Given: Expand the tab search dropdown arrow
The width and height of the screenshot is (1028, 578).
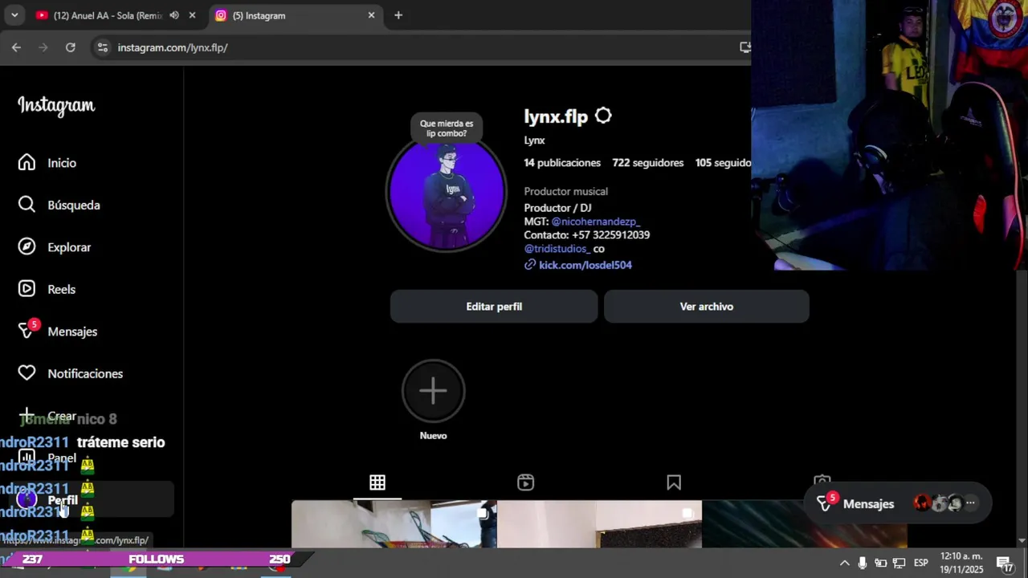Looking at the screenshot, I should pyautogui.click(x=14, y=15).
